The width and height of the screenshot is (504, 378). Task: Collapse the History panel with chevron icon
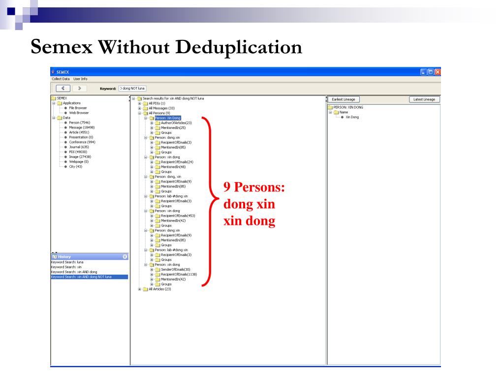tap(125, 257)
